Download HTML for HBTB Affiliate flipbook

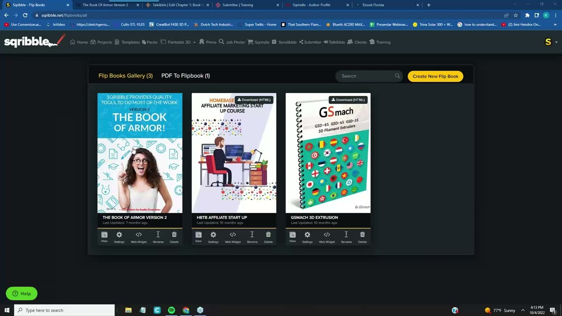point(254,100)
